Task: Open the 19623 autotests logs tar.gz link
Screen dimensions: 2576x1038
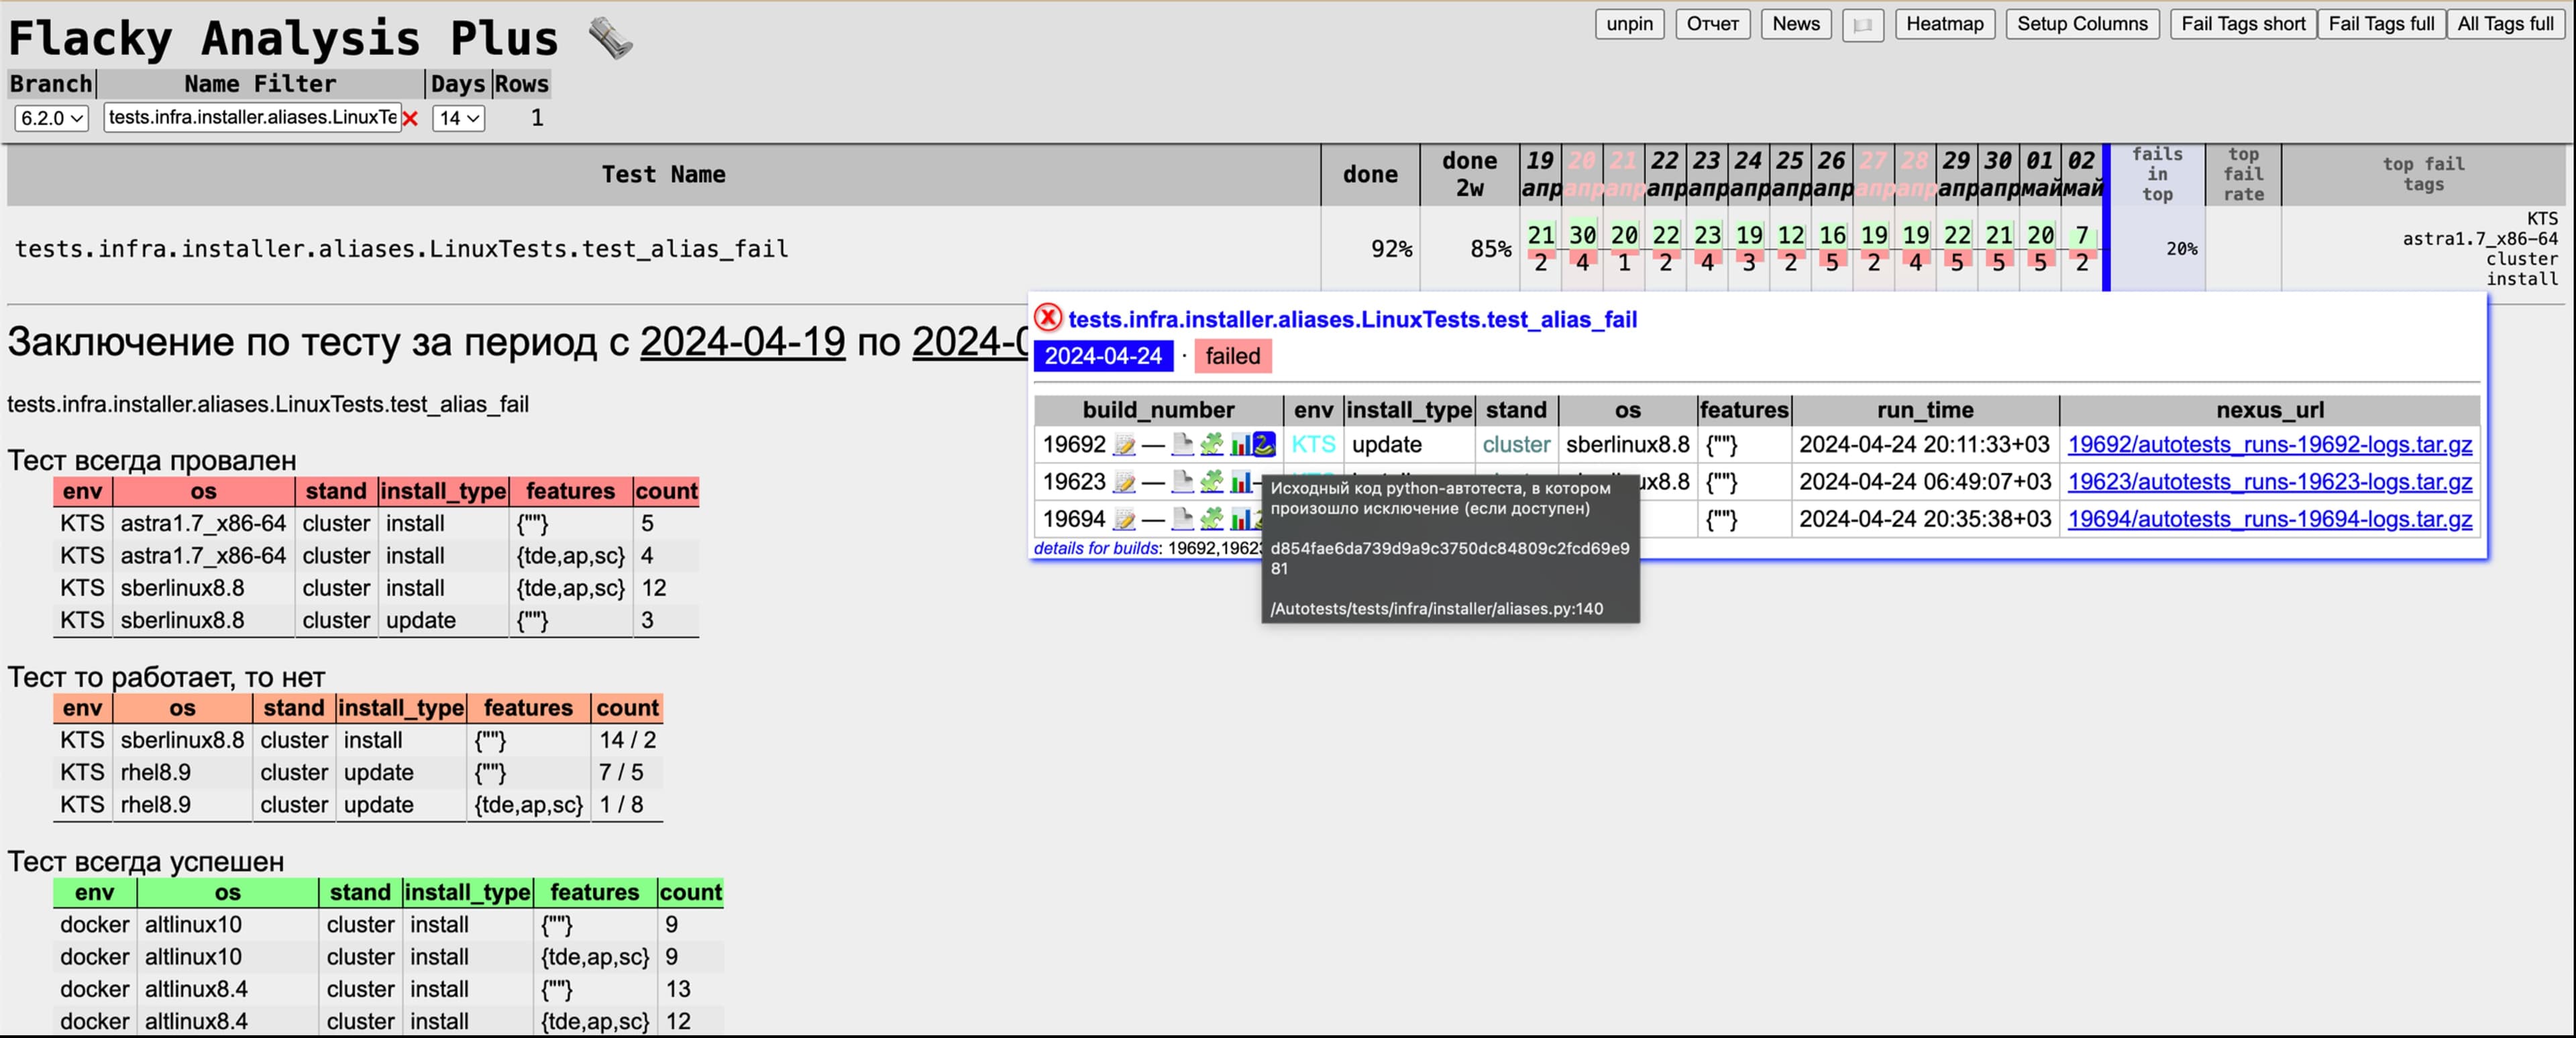Action: click(2269, 482)
